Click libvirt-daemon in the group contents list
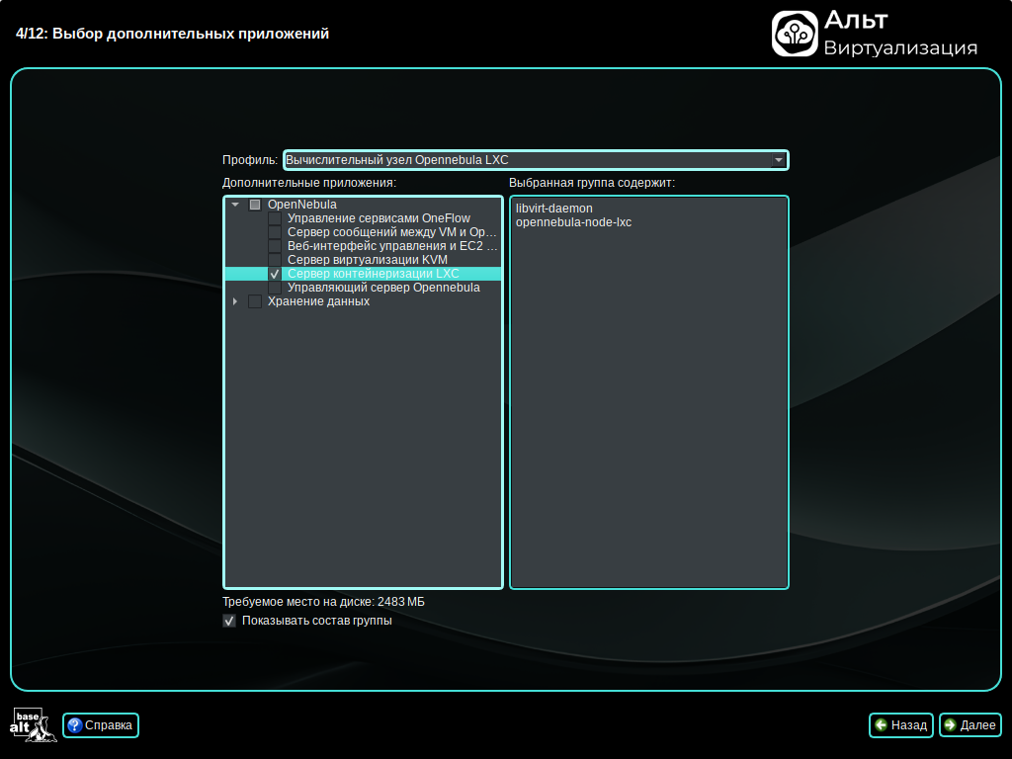This screenshot has width=1012, height=759. point(553,209)
